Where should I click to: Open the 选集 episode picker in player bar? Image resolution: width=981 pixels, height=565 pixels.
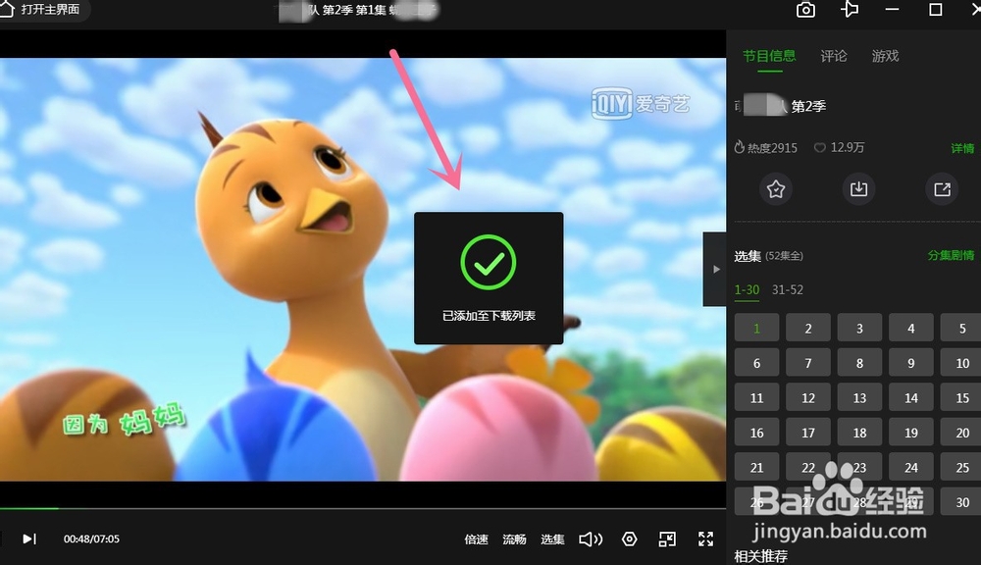[x=552, y=539]
